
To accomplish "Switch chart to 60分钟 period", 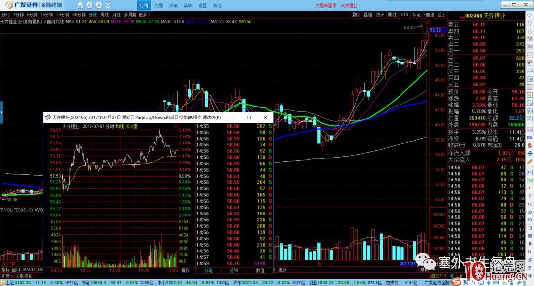I will tap(79, 15).
